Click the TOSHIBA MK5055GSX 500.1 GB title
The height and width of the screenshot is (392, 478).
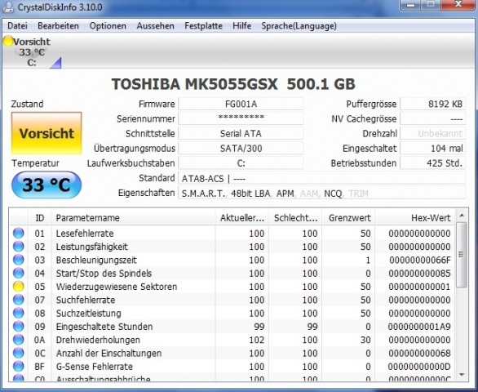point(233,84)
